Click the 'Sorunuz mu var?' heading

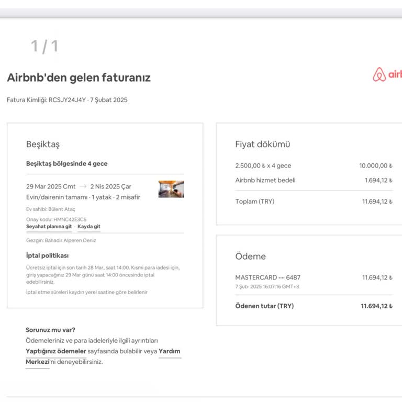click(50, 330)
